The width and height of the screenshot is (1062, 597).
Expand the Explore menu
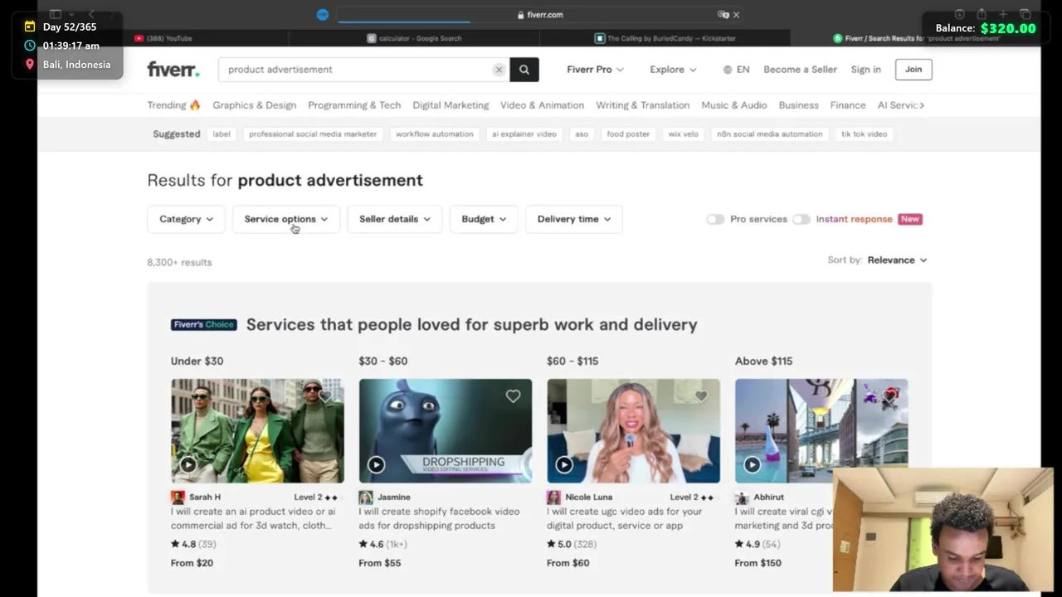pyautogui.click(x=673, y=70)
